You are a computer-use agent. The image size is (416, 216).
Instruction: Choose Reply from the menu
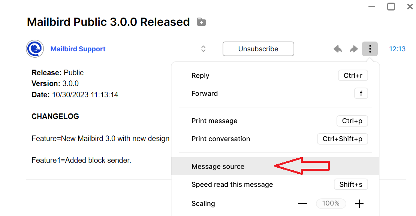[275, 76]
